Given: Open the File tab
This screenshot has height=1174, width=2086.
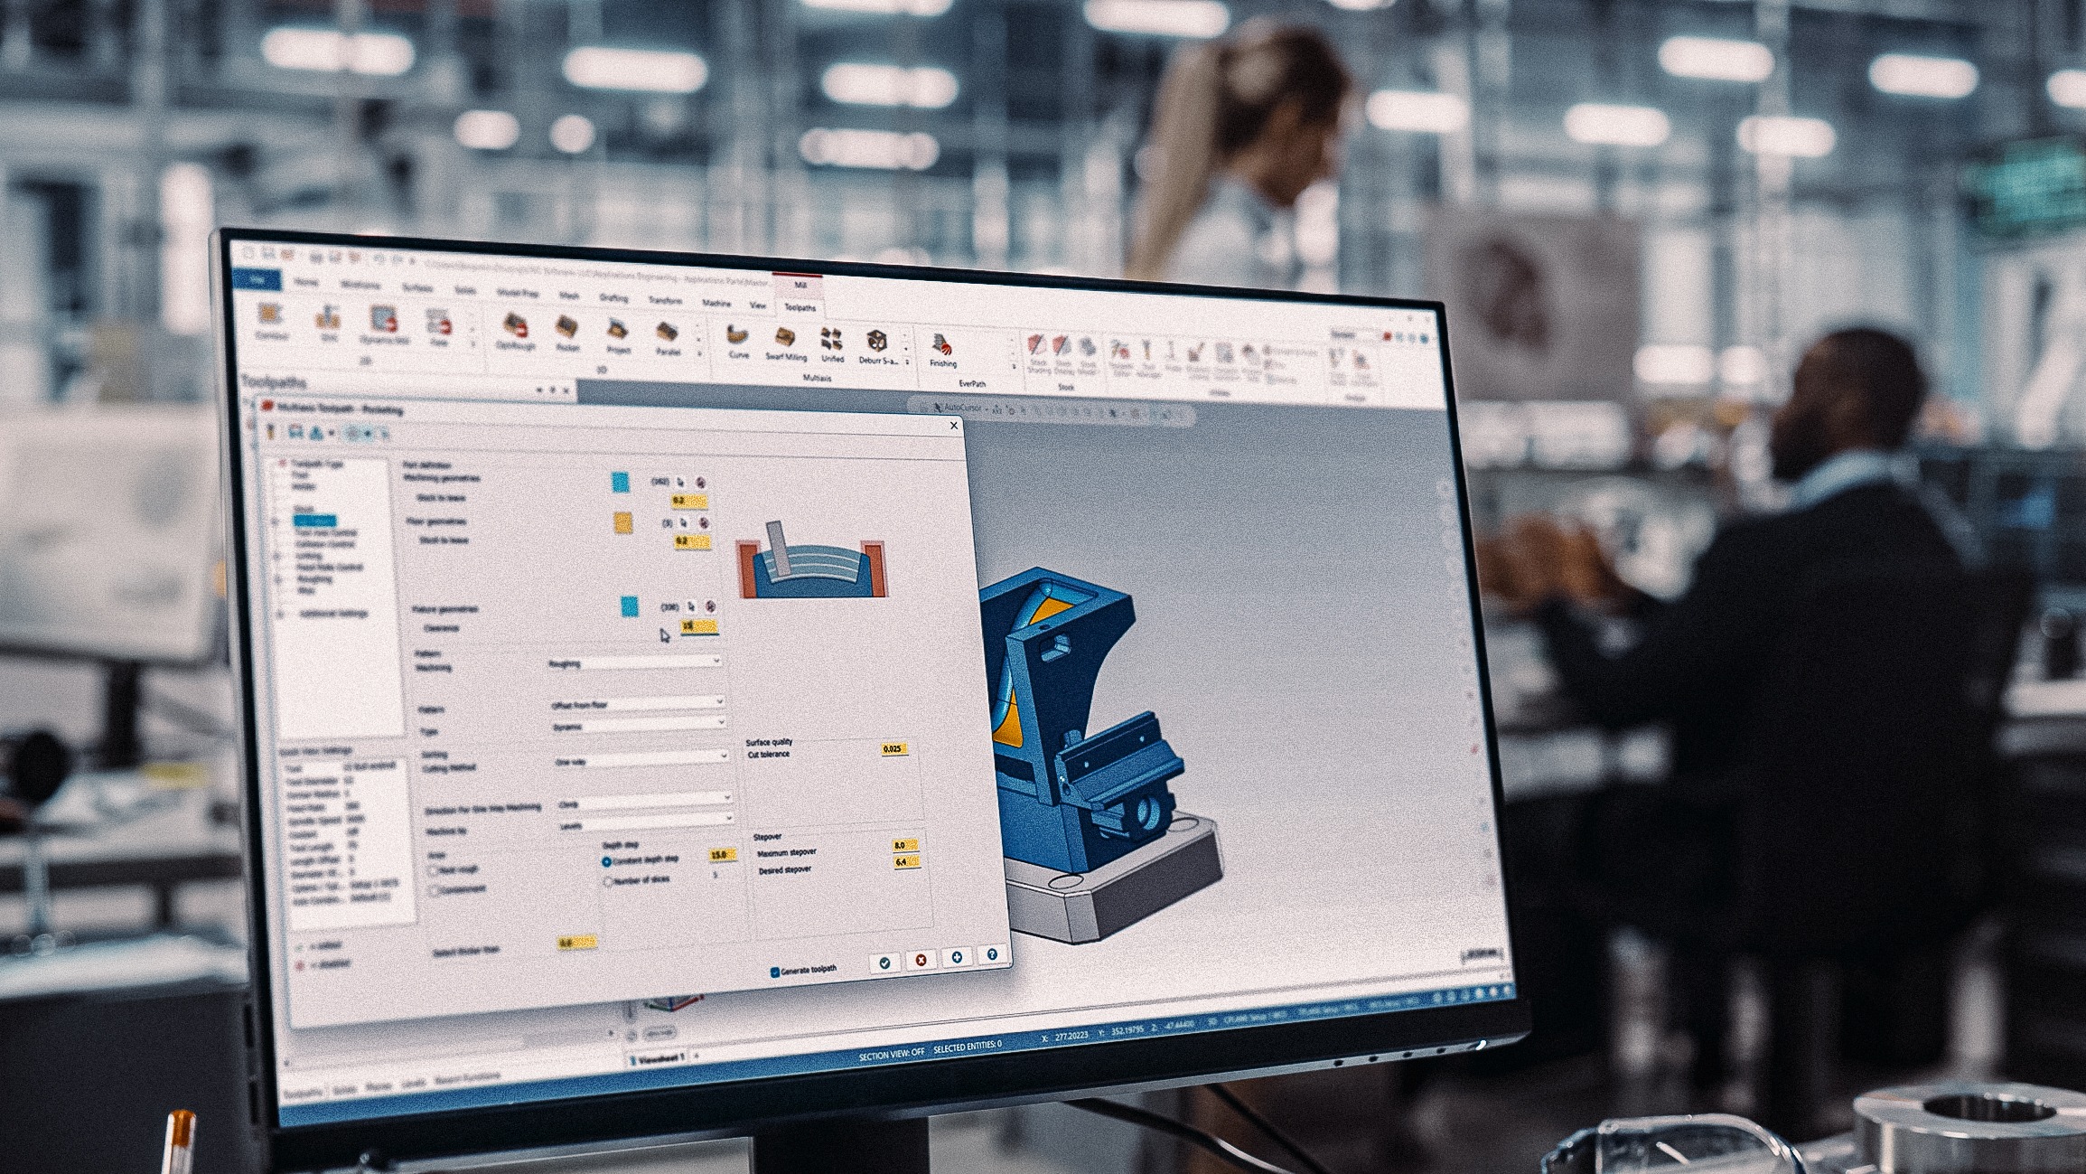Looking at the screenshot, I should pos(257,279).
